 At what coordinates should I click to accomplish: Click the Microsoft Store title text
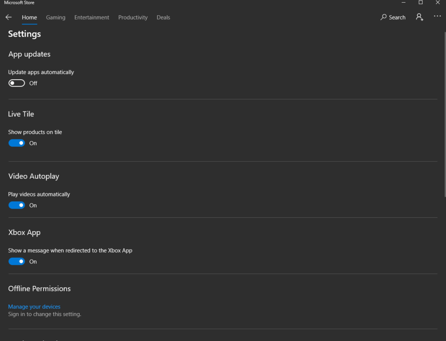tap(19, 3)
